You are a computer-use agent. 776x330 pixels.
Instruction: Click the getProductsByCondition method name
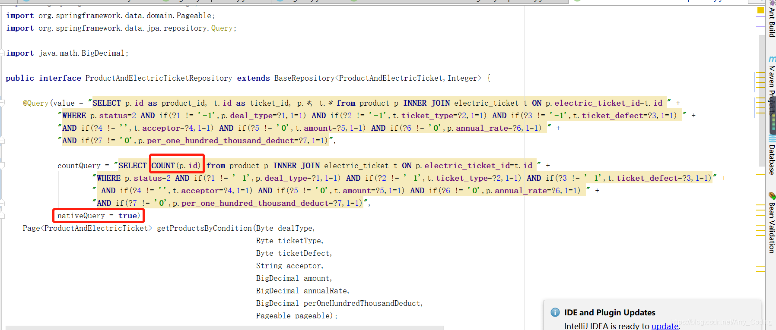204,228
